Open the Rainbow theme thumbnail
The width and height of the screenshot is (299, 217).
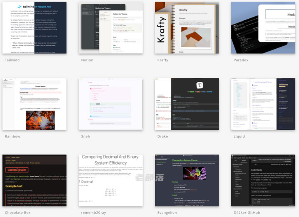35,104
